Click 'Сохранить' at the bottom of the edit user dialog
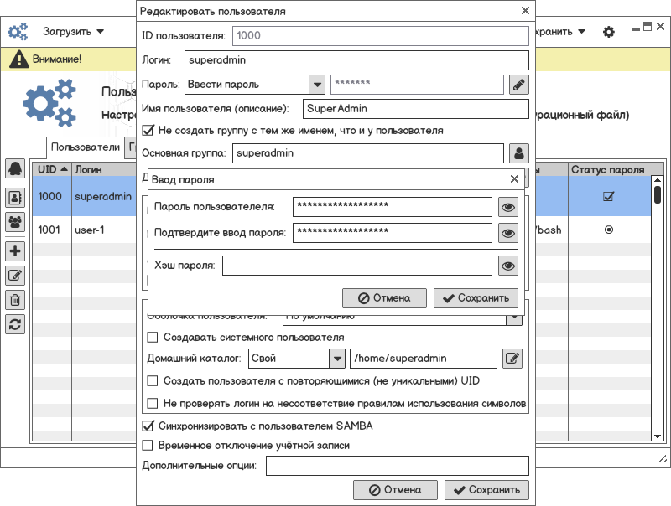671x506 pixels. click(486, 490)
